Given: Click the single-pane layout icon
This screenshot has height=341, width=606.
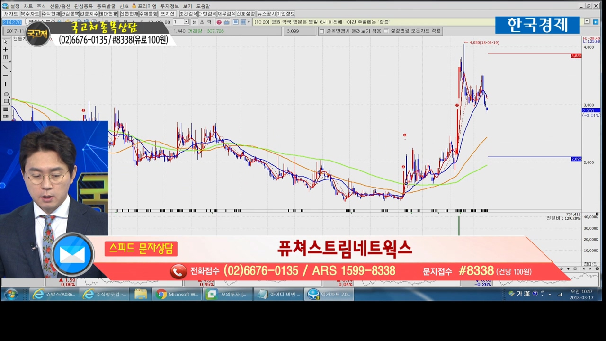Looking at the screenshot, I should point(235,22).
